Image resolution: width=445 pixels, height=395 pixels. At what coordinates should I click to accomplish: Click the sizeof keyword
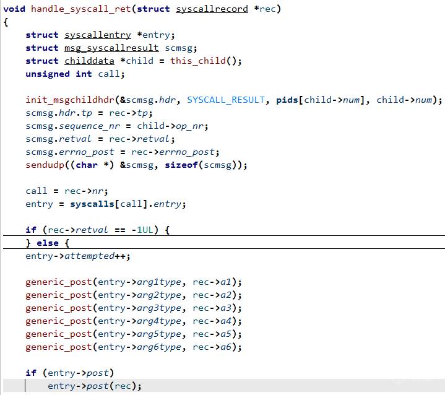pos(181,165)
